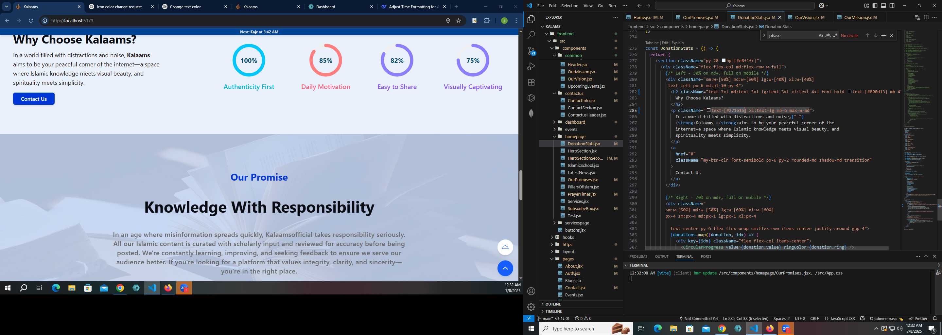
Task: Click the sync changes indicator in status bar
Action: [x=562, y=318]
